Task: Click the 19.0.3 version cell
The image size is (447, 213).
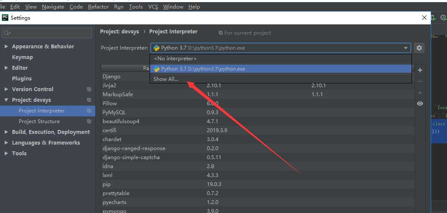Action: [214, 184]
